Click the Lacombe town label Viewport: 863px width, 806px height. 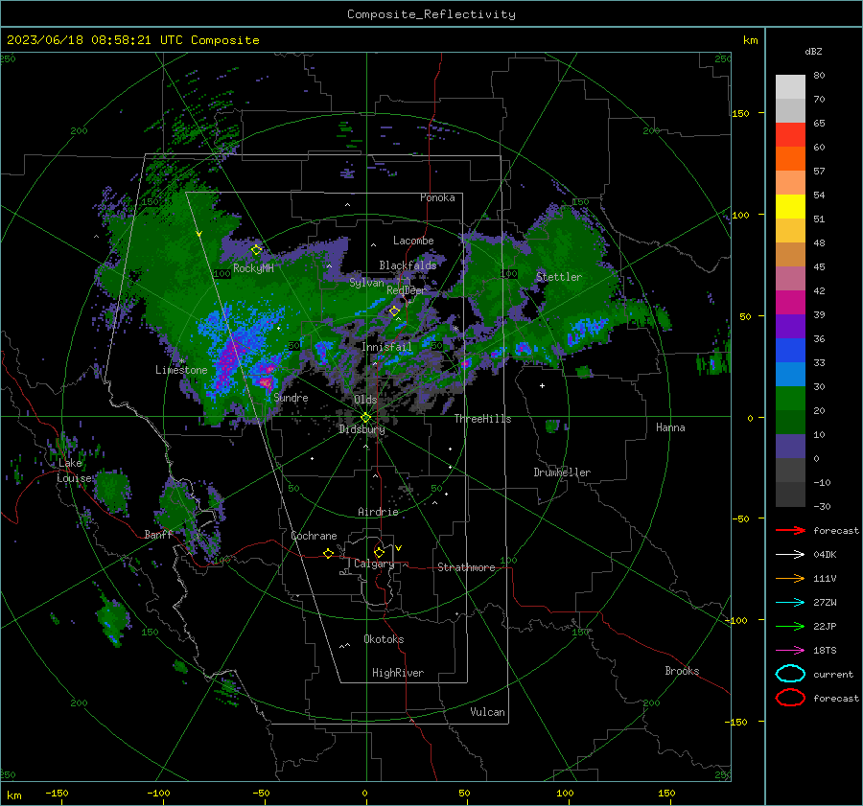pos(413,241)
